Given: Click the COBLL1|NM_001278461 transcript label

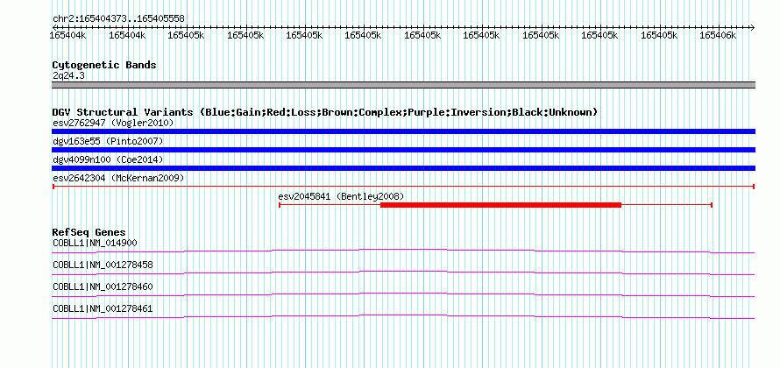Looking at the screenshot, I should [x=103, y=308].
